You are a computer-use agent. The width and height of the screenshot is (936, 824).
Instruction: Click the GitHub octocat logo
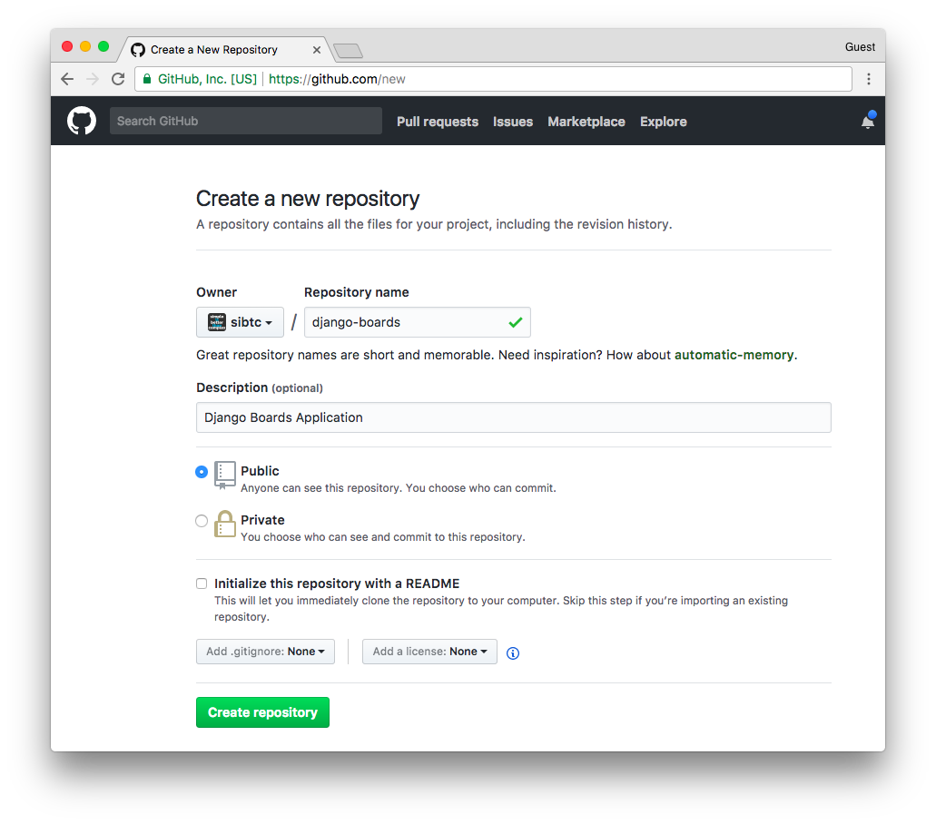click(x=81, y=120)
